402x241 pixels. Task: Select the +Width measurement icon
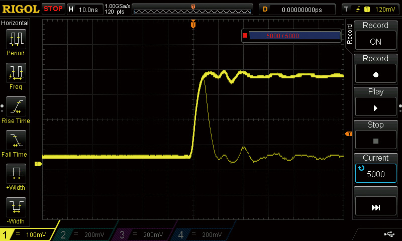[x=16, y=177]
